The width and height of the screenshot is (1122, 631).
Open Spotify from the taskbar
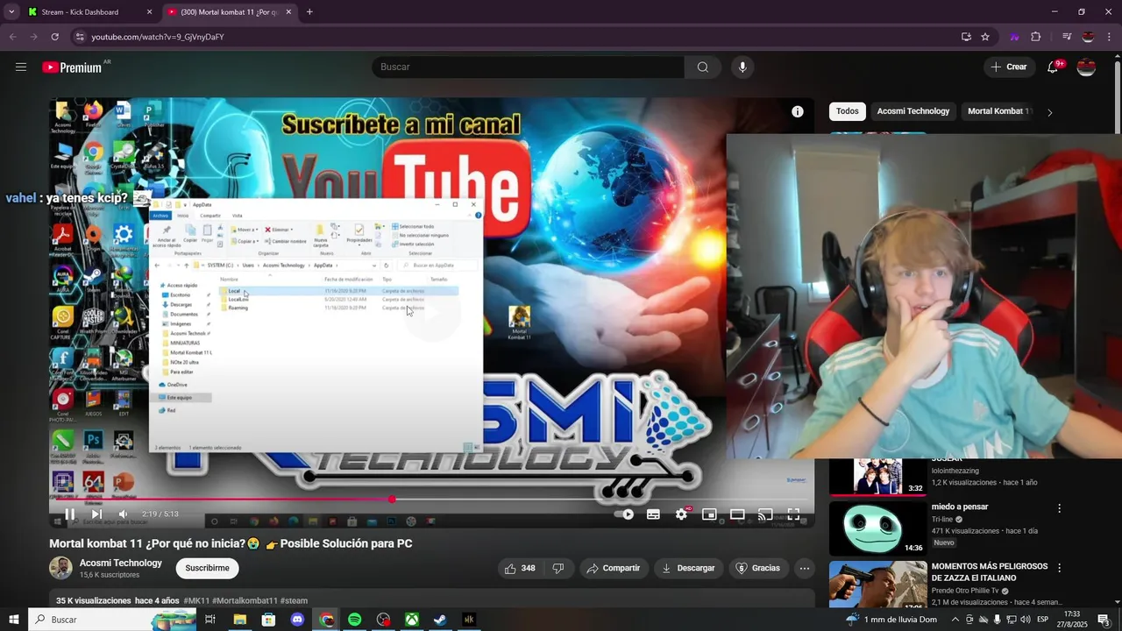pyautogui.click(x=354, y=620)
